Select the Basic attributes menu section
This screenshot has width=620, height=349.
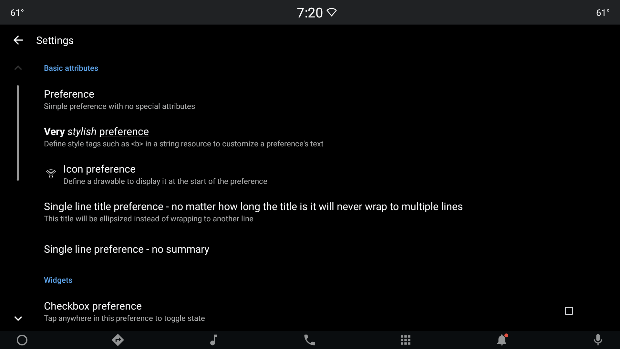(x=71, y=68)
